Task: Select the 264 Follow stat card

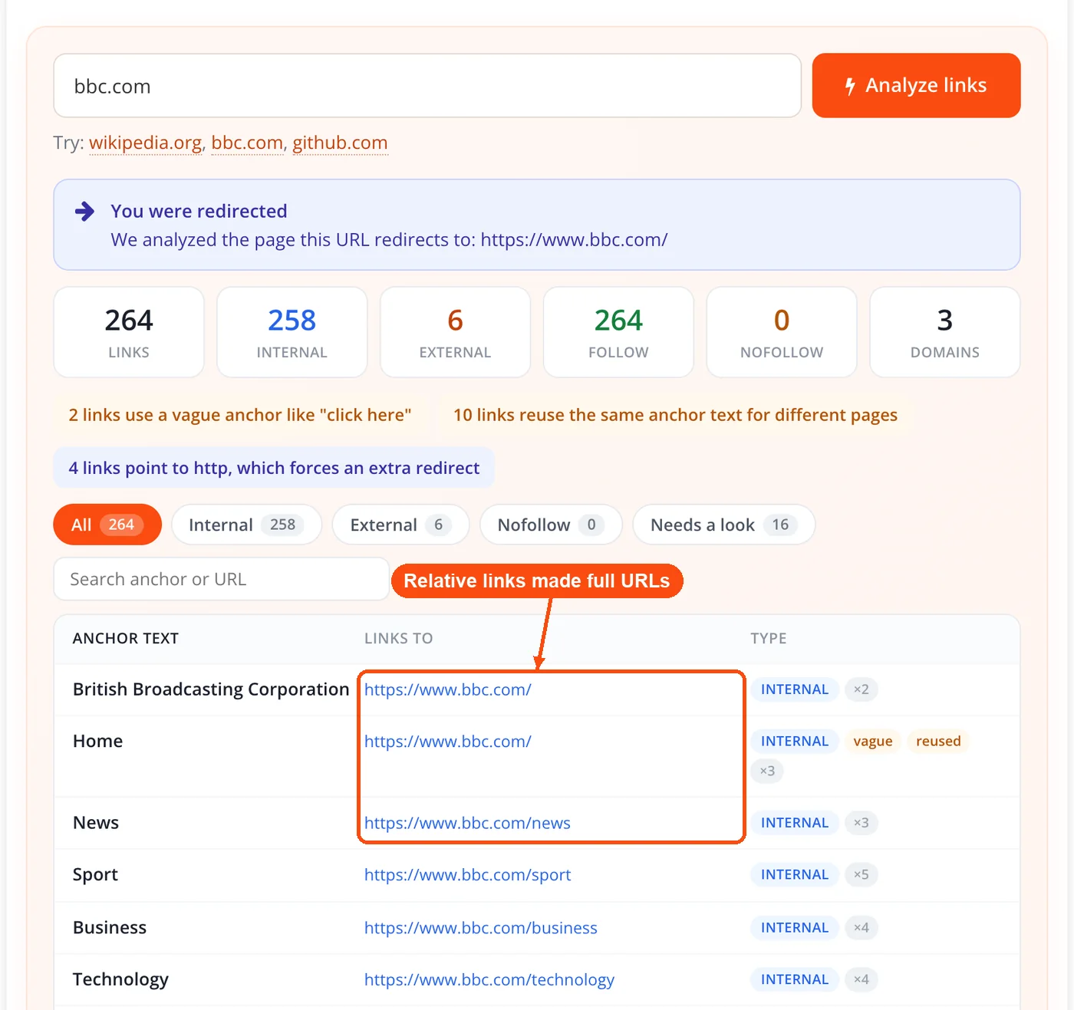Action: pos(618,332)
